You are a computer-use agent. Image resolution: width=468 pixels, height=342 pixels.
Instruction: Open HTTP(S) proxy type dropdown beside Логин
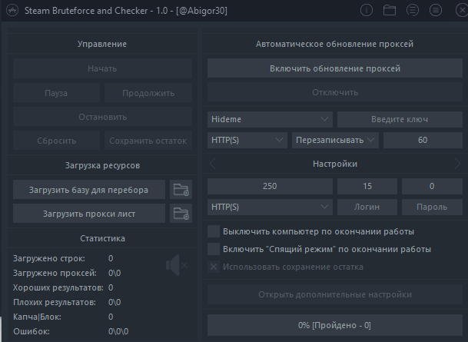(x=270, y=207)
